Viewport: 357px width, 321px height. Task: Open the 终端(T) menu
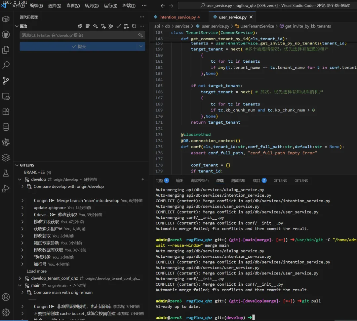pyautogui.click(x=129, y=6)
